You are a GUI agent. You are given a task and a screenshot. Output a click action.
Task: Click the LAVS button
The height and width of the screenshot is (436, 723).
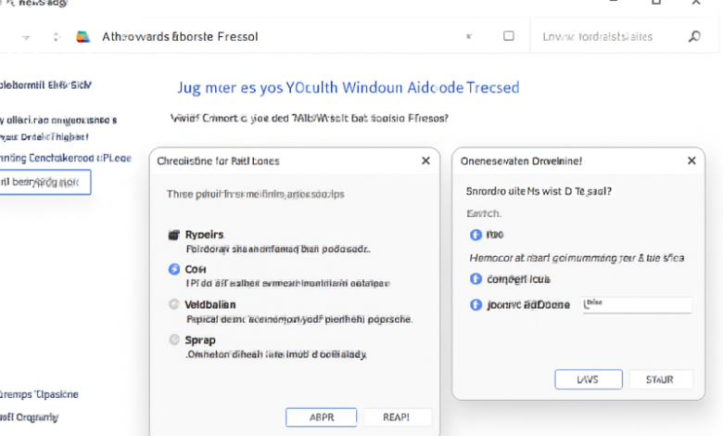tap(589, 379)
